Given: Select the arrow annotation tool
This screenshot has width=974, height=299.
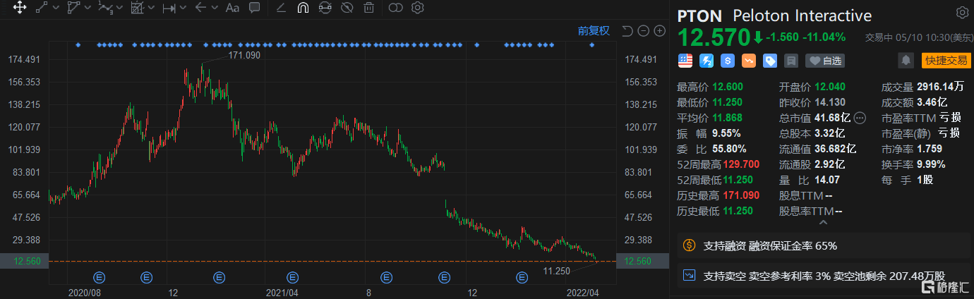Looking at the screenshot, I should (x=200, y=8).
